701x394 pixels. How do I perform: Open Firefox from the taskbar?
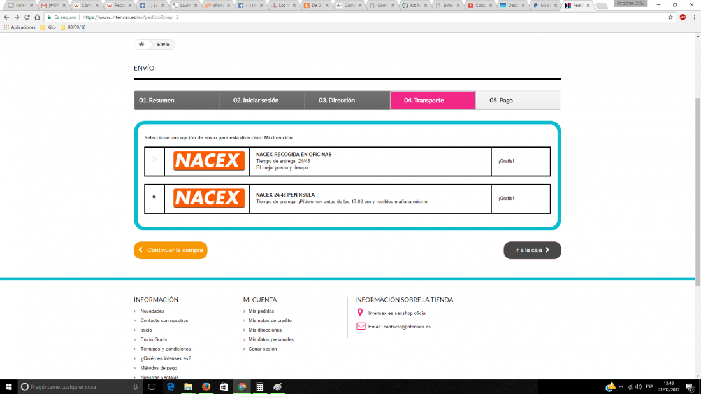tap(206, 387)
